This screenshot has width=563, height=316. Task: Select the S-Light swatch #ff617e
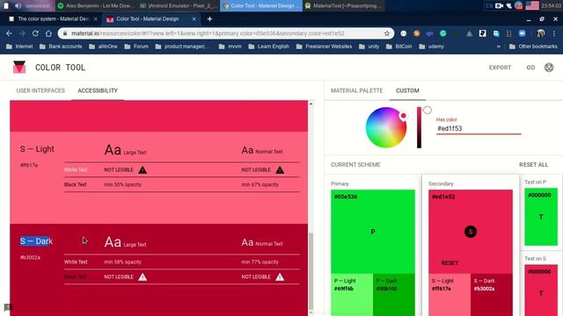coord(450,295)
